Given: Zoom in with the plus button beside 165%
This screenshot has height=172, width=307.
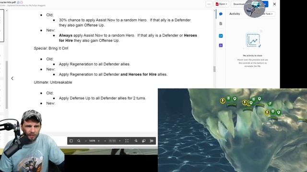Looking at the screenshot, I should (x=99, y=141).
